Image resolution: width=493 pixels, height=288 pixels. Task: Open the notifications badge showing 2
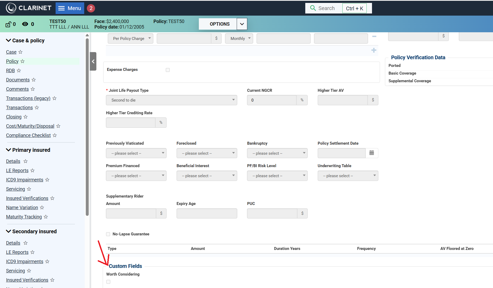coord(91,8)
